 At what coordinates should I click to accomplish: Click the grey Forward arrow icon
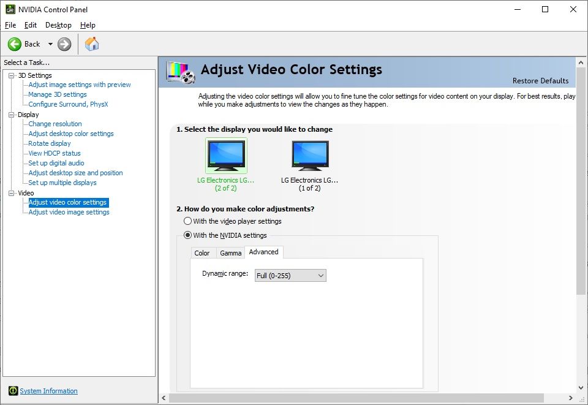click(x=64, y=44)
